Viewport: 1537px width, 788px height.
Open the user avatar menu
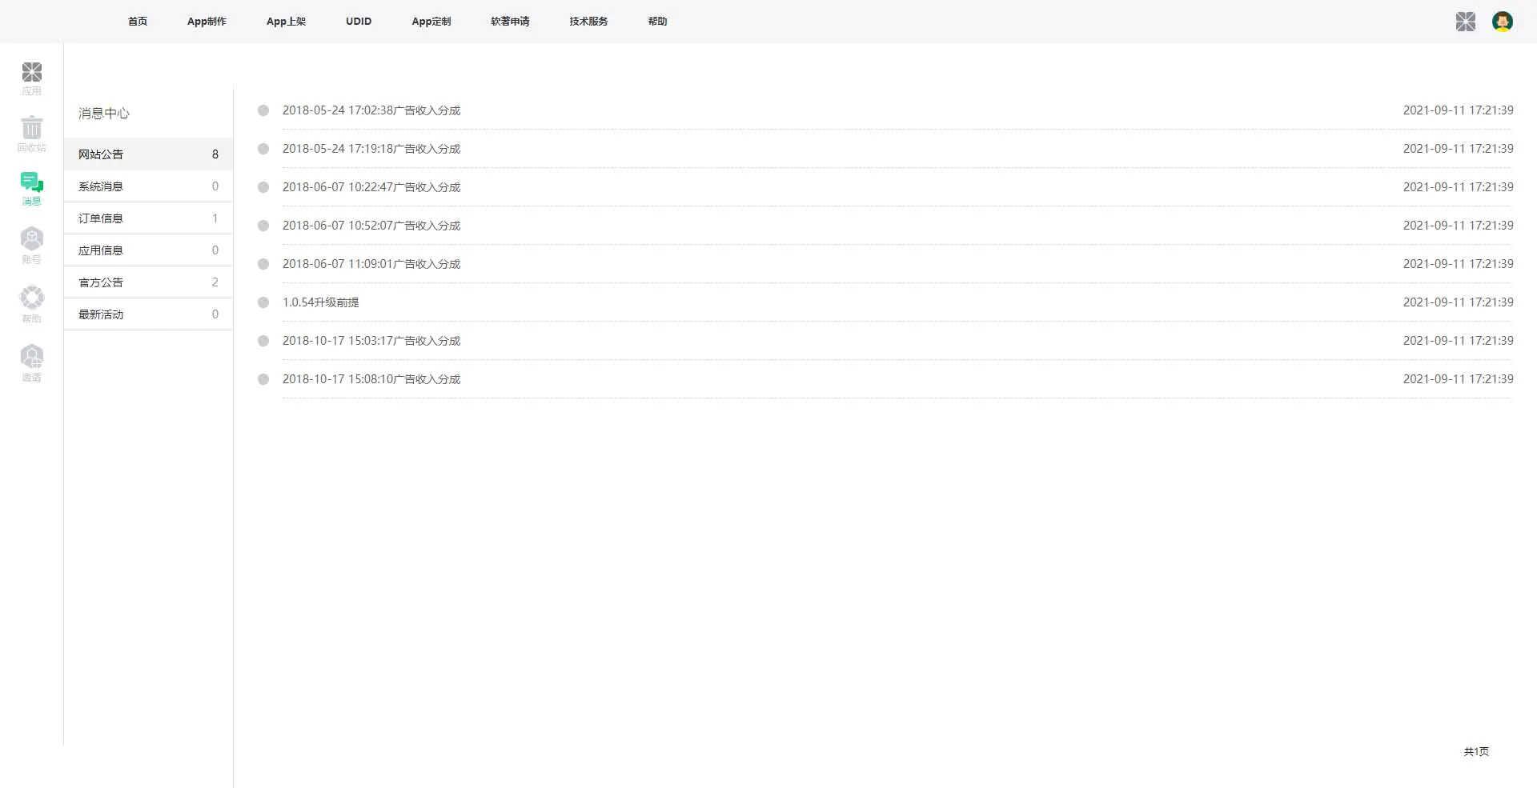[1502, 22]
